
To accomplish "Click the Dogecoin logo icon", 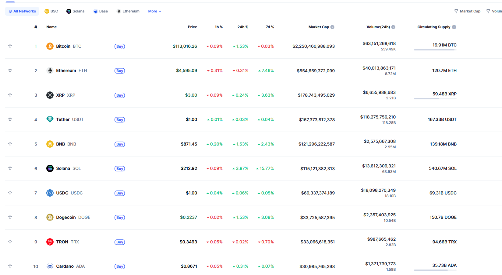I will [50, 217].
